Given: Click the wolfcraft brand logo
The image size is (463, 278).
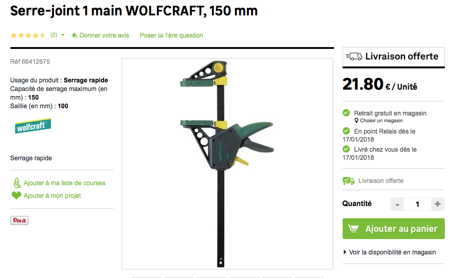Looking at the screenshot, I should pos(33,126).
